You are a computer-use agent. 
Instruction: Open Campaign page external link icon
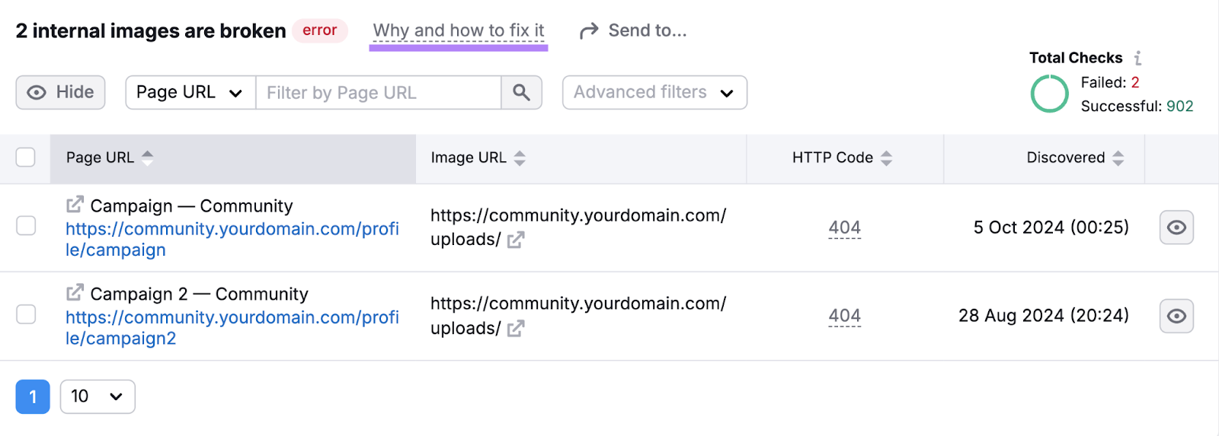(75, 205)
